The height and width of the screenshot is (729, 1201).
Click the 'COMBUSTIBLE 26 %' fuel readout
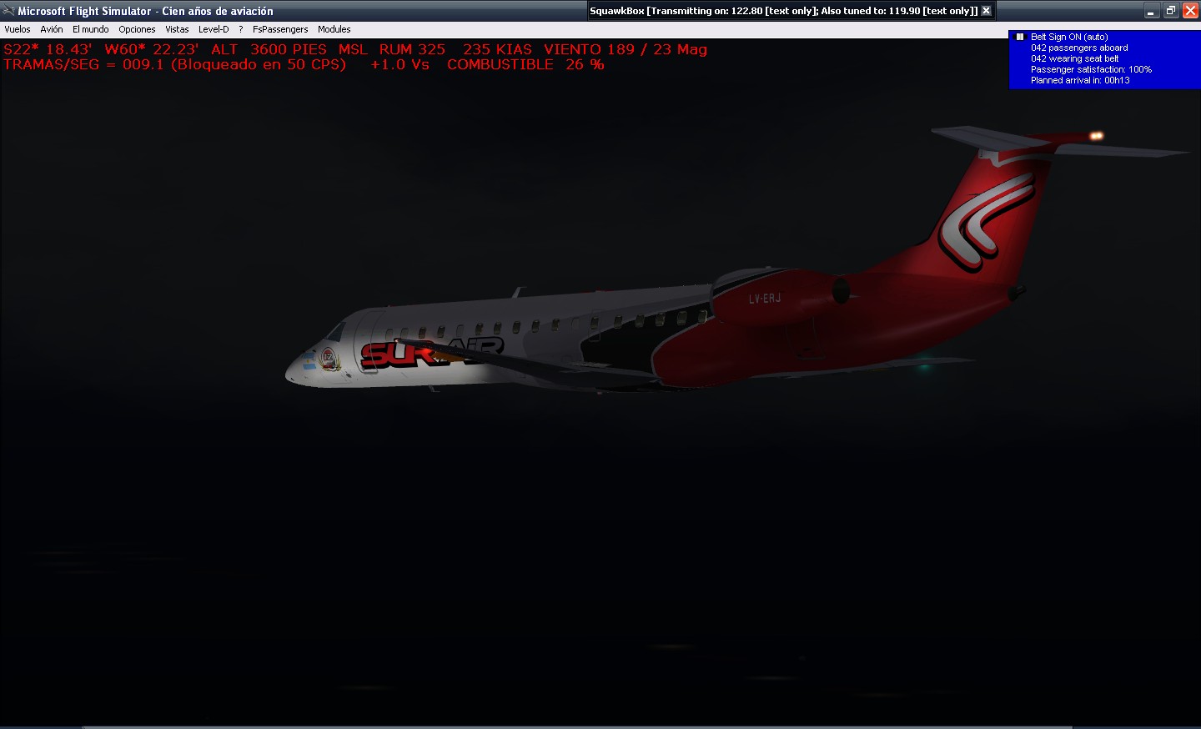coord(525,64)
